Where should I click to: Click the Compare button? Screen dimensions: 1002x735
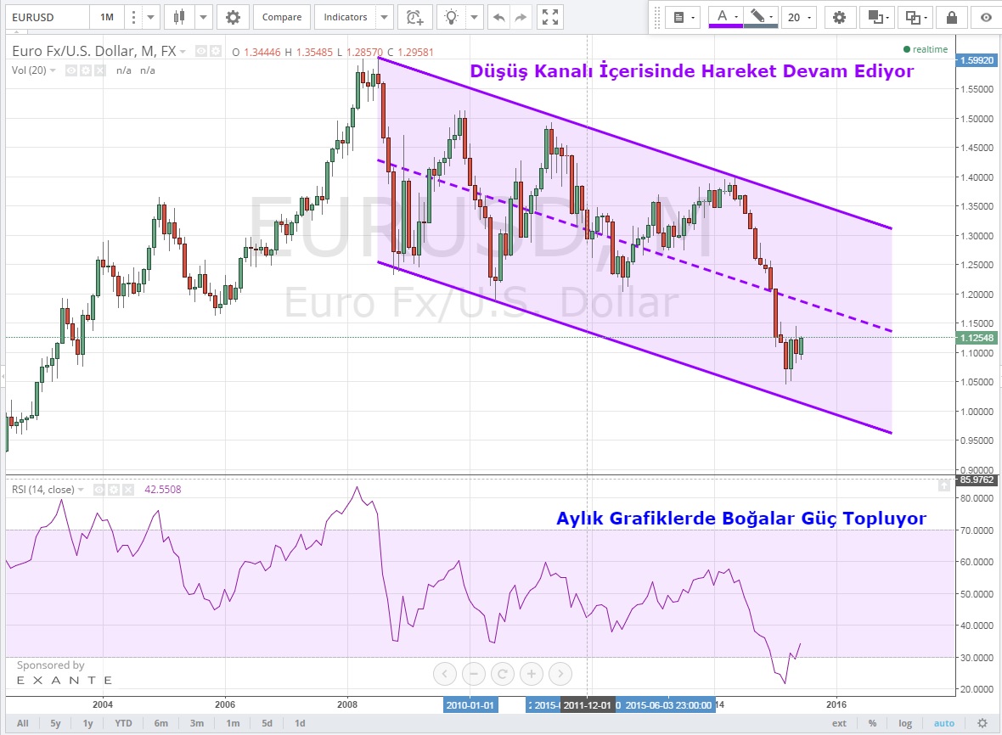click(281, 17)
